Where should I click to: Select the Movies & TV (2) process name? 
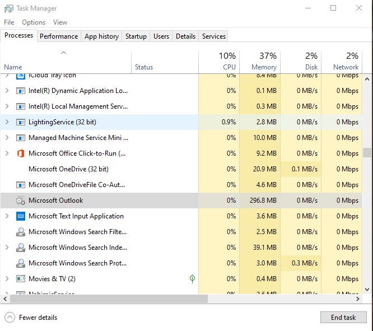pyautogui.click(x=52, y=279)
